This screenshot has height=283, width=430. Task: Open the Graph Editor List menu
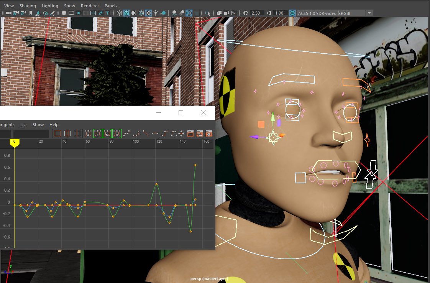(x=24, y=125)
